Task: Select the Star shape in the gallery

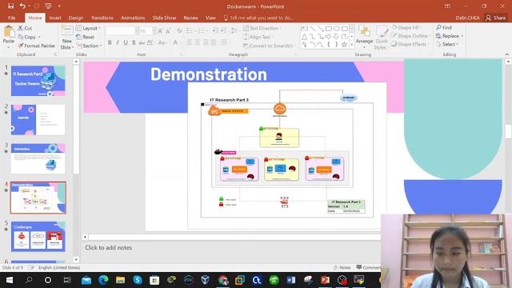Action: tap(344, 45)
